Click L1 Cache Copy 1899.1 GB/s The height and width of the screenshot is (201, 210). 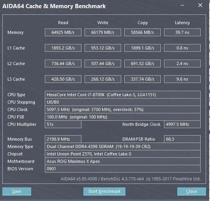(143, 48)
